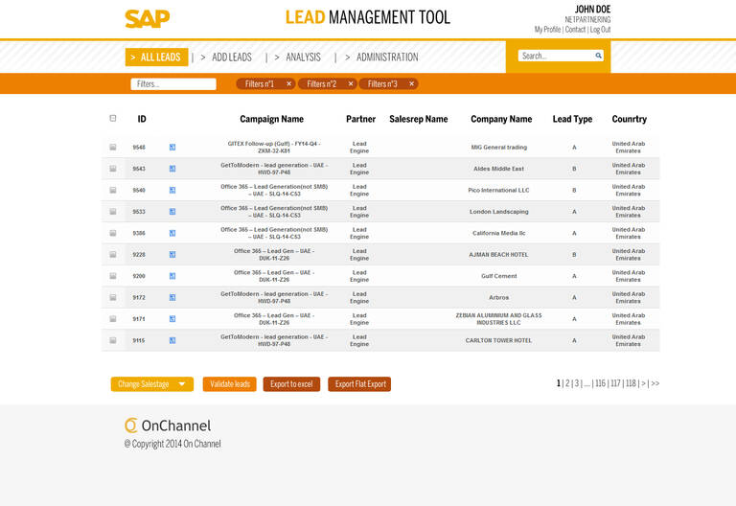
Task: Click company name CARLTON TOWER HOTEL
Action: pyautogui.click(x=498, y=340)
